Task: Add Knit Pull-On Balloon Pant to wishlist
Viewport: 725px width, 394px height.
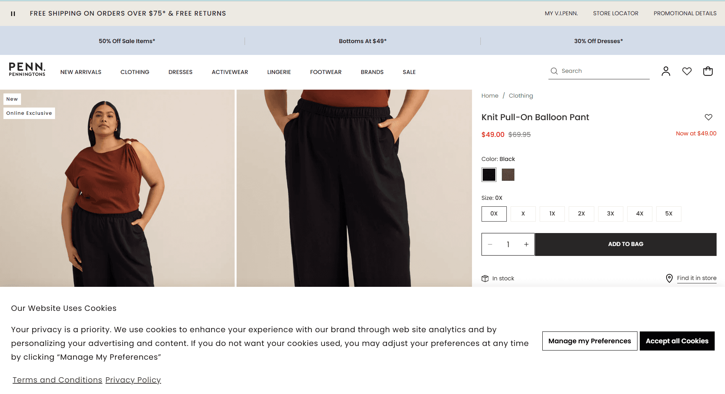Action: [708, 117]
